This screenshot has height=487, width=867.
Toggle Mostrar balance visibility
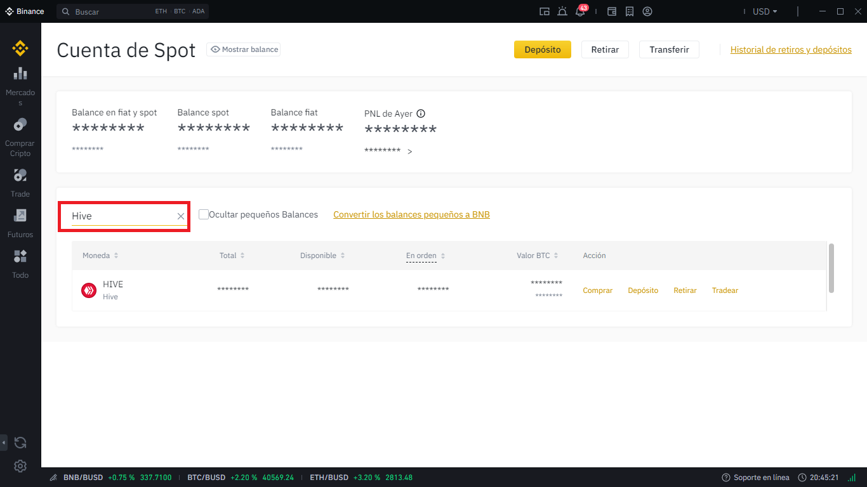click(244, 49)
